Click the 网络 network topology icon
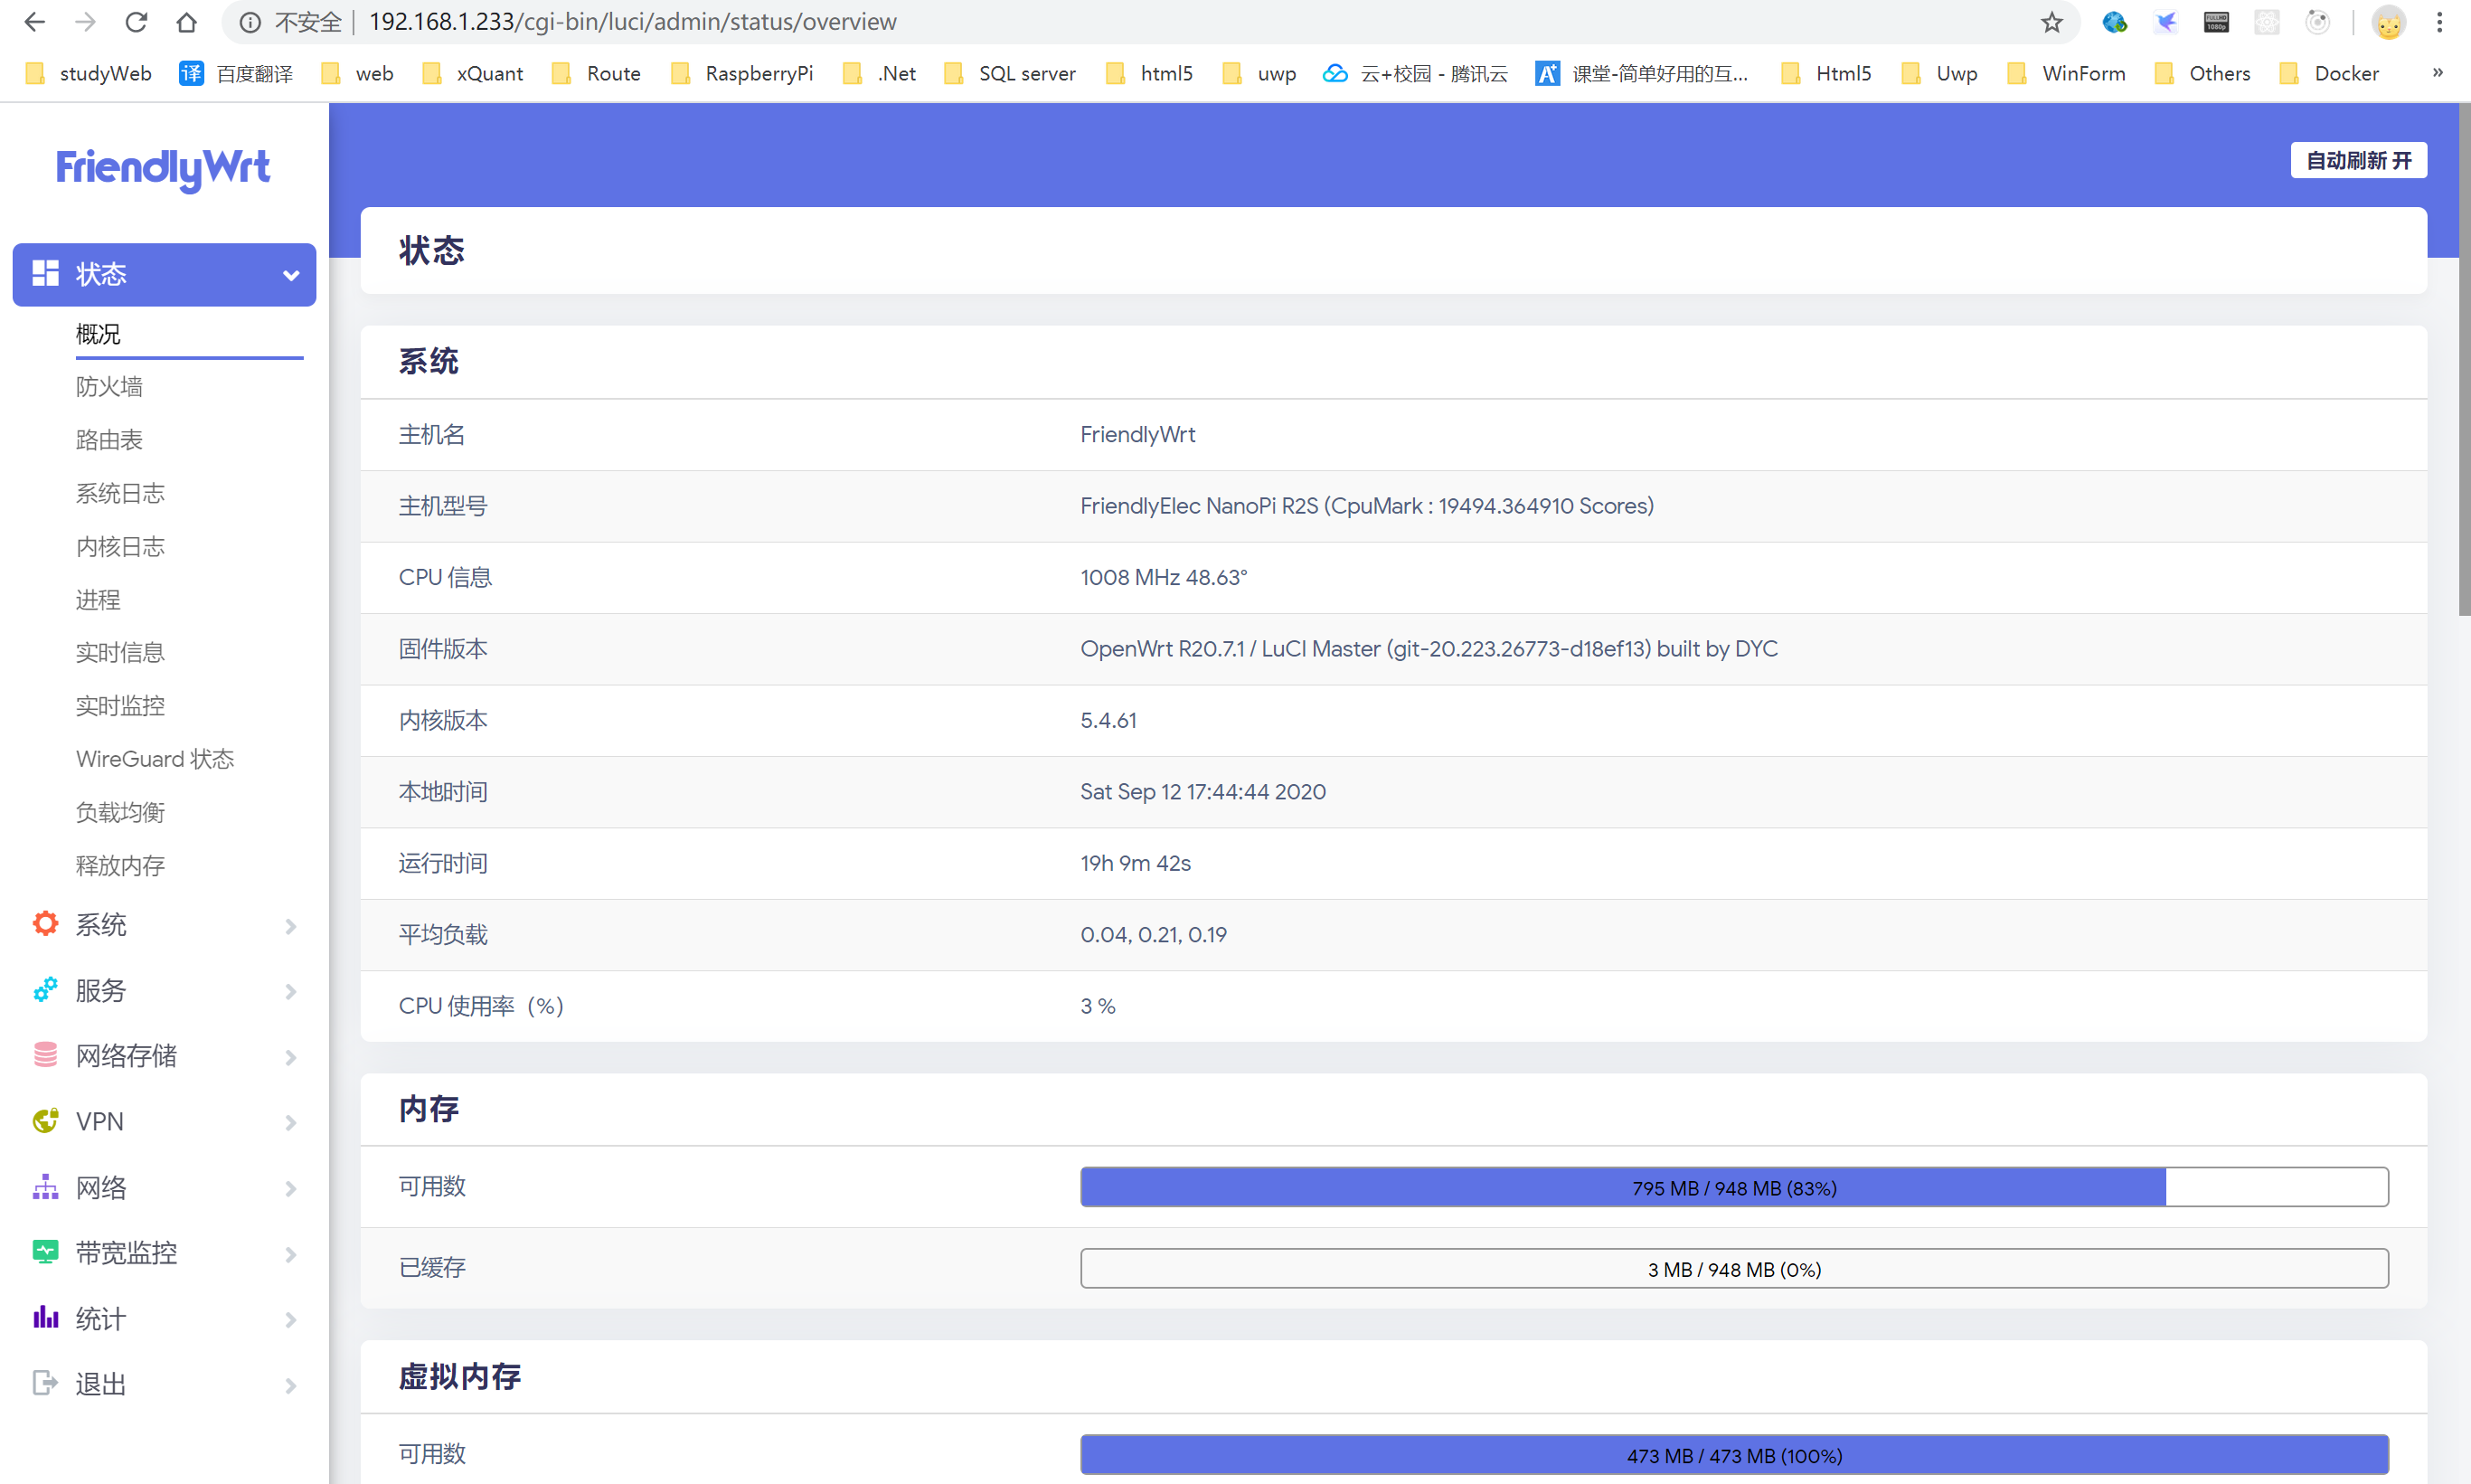 coord(45,1187)
